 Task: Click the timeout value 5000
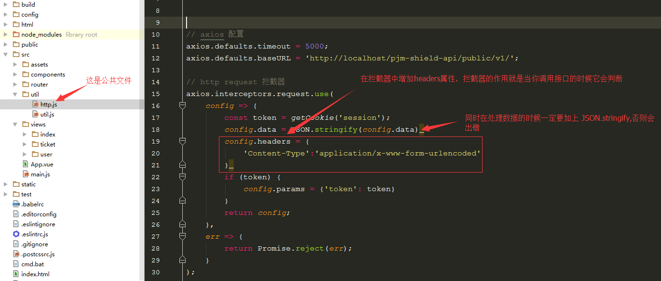[x=315, y=46]
